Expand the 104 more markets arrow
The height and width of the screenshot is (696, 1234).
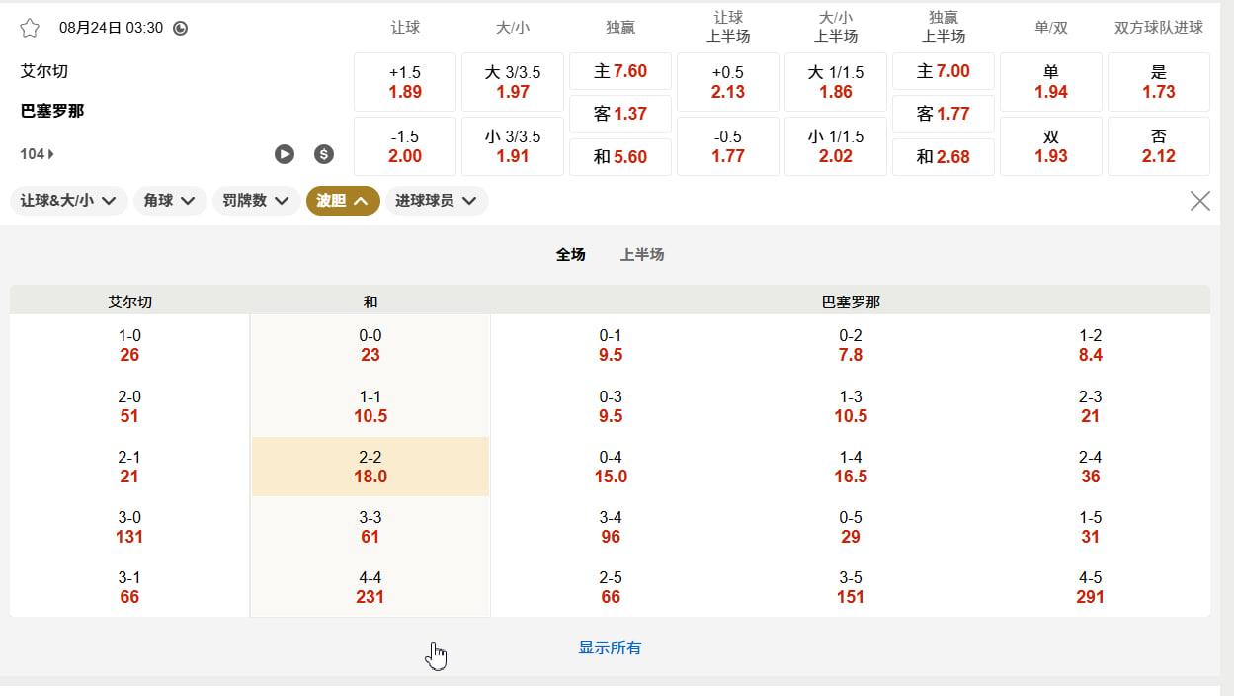[37, 153]
